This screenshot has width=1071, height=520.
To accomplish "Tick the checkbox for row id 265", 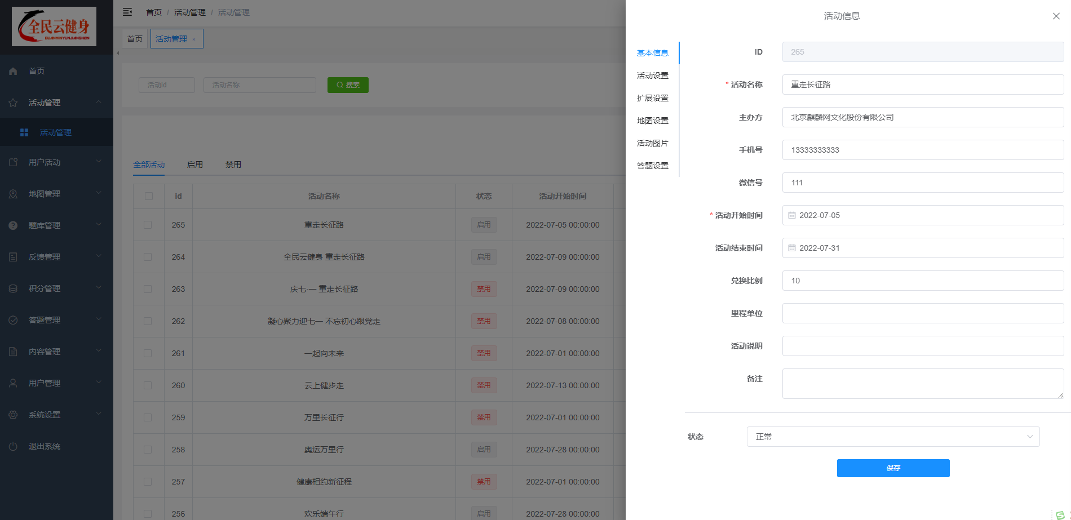I will (148, 225).
